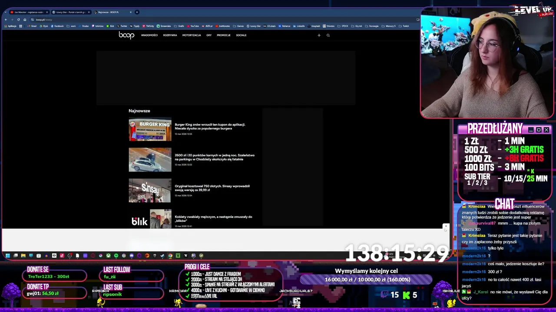The image size is (556, 312).
Task: Open GRY menu section
Action: click(x=209, y=35)
